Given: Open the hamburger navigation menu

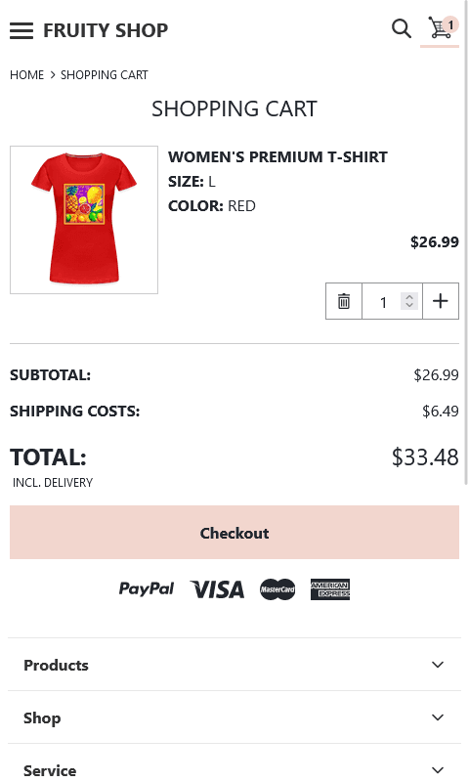Looking at the screenshot, I should coord(21,30).
